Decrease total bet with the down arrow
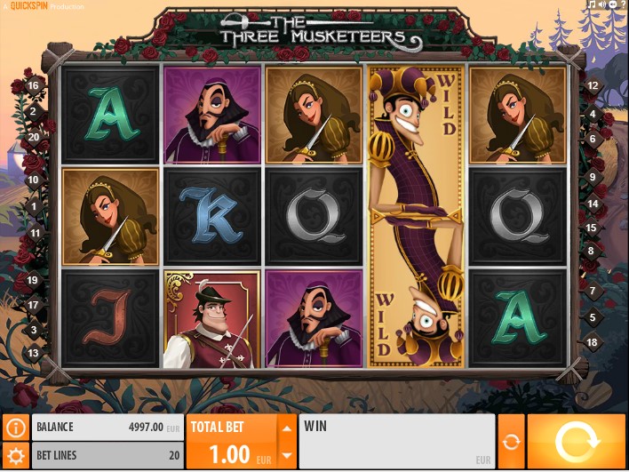This screenshot has width=629, height=472. [x=287, y=455]
